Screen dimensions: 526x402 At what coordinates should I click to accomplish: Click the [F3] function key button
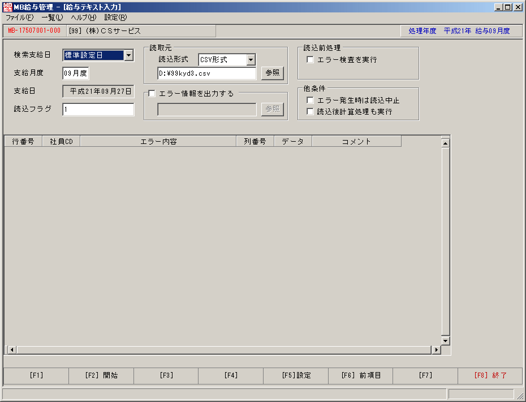(x=166, y=375)
